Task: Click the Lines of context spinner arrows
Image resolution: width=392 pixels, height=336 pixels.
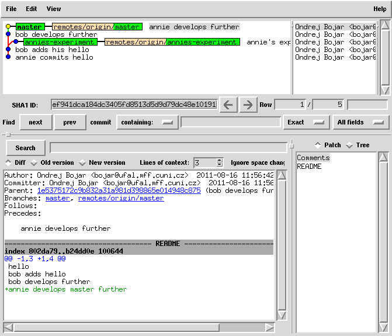Action: click(220, 162)
